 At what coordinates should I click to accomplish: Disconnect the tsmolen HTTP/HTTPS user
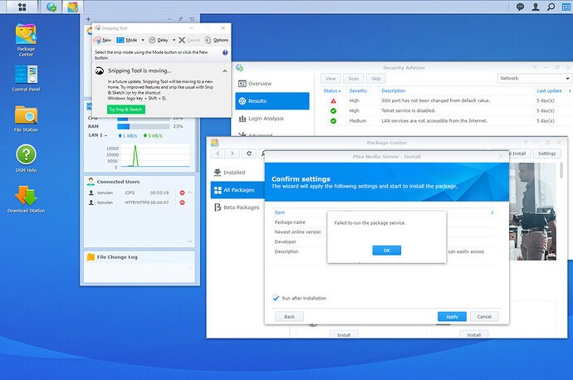182,202
